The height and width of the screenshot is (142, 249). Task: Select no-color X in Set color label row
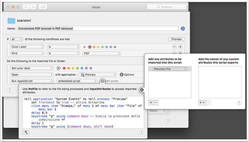click(58, 68)
